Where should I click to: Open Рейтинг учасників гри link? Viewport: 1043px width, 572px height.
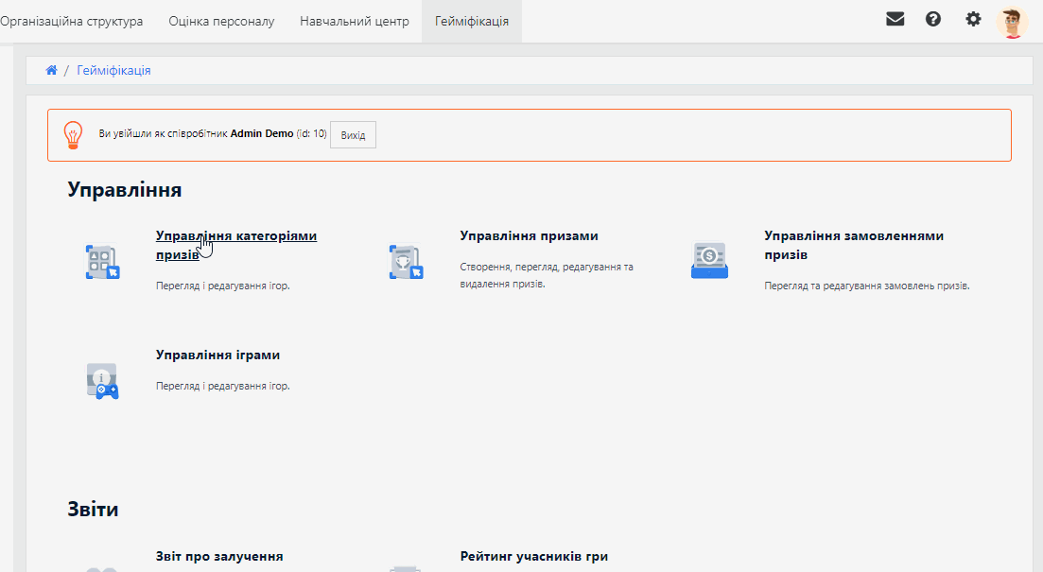534,557
